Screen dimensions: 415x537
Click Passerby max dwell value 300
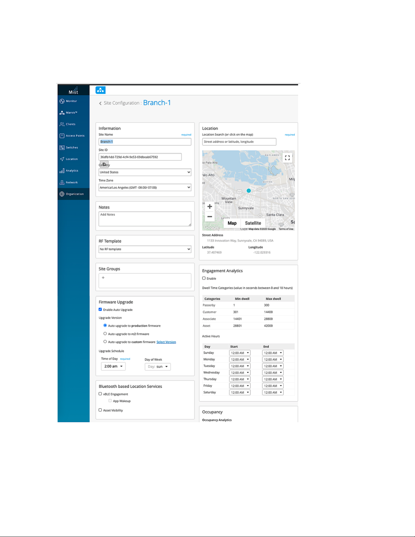pyautogui.click(x=267, y=305)
